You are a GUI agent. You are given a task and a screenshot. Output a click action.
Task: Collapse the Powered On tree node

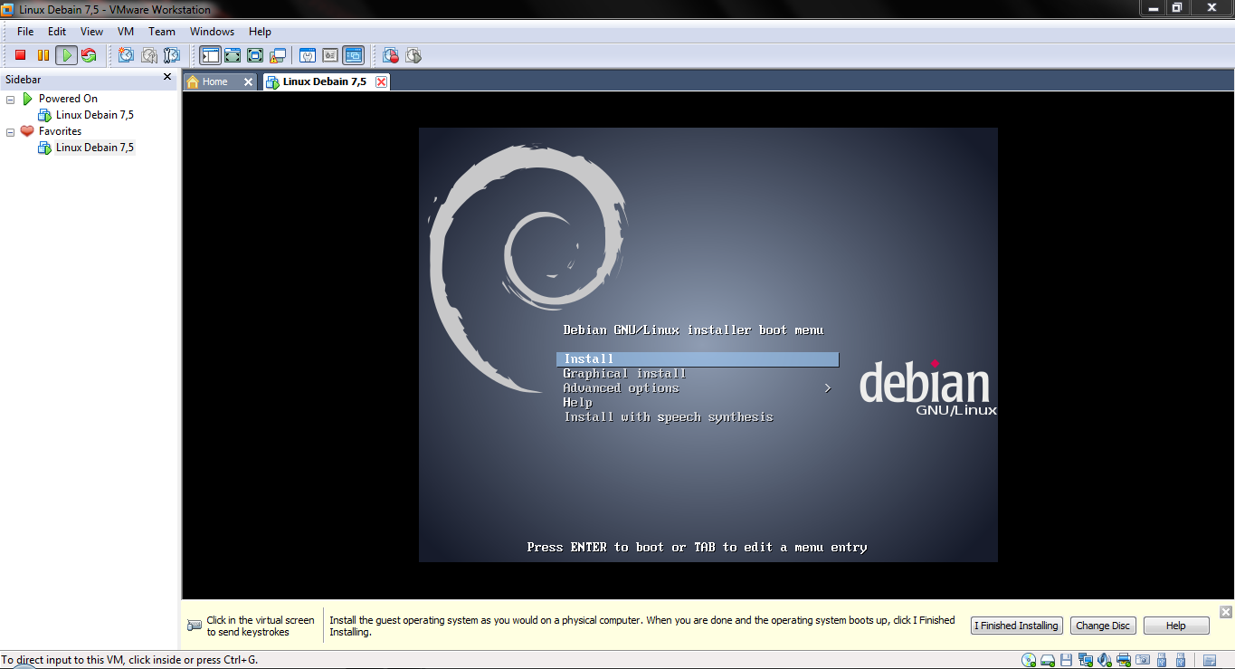11,100
